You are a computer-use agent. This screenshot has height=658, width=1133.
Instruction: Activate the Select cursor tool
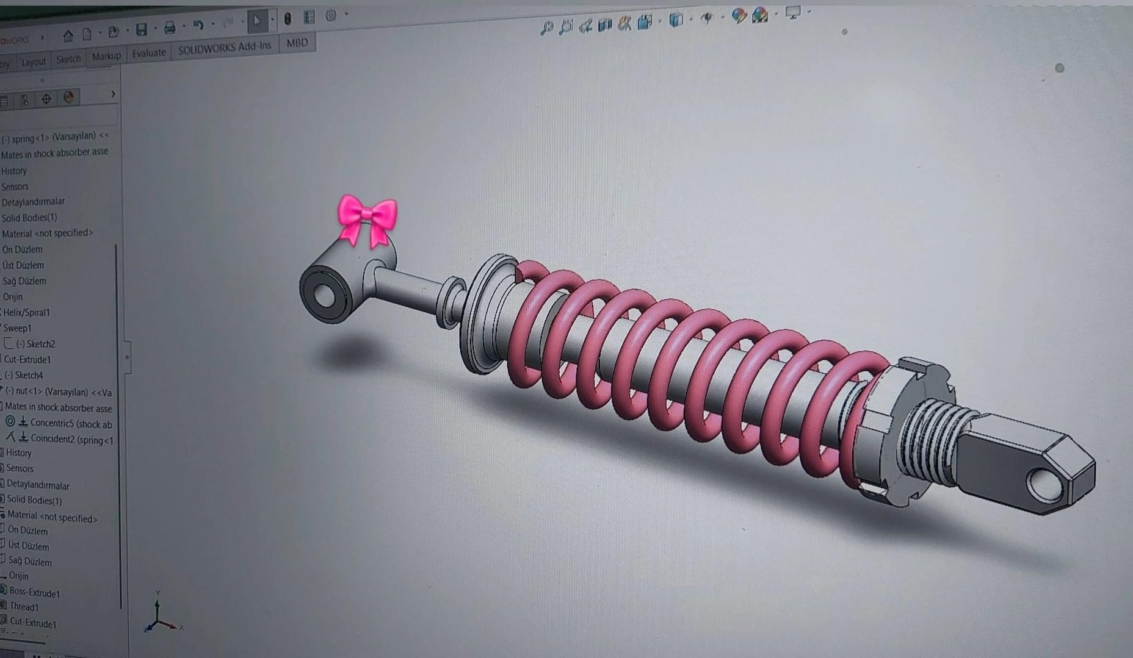click(257, 21)
